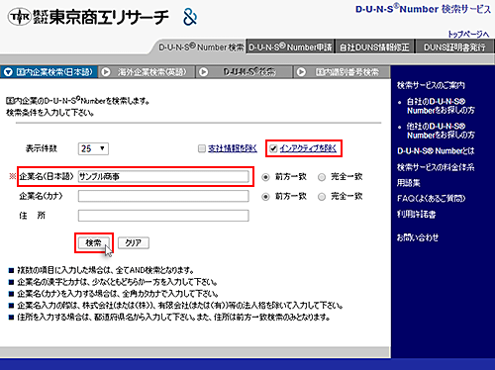Open the DUNS証明書発行 tab

tap(454, 47)
